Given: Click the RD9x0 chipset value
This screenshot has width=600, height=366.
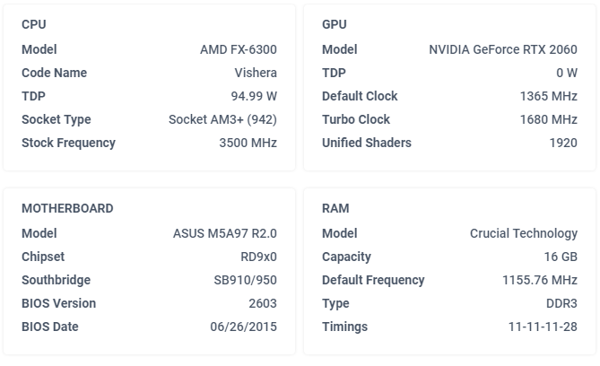Looking at the screenshot, I should pyautogui.click(x=258, y=257).
